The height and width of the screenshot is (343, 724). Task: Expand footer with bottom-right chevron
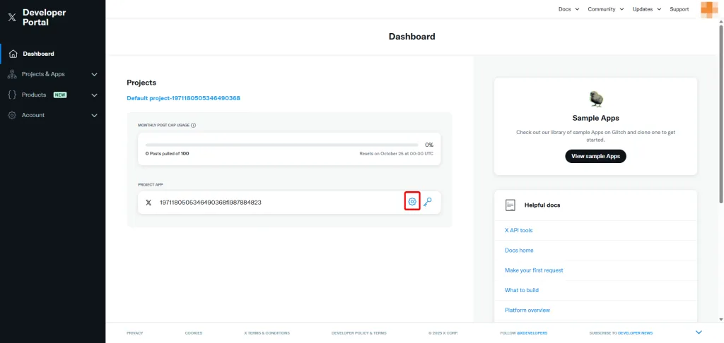(699, 332)
